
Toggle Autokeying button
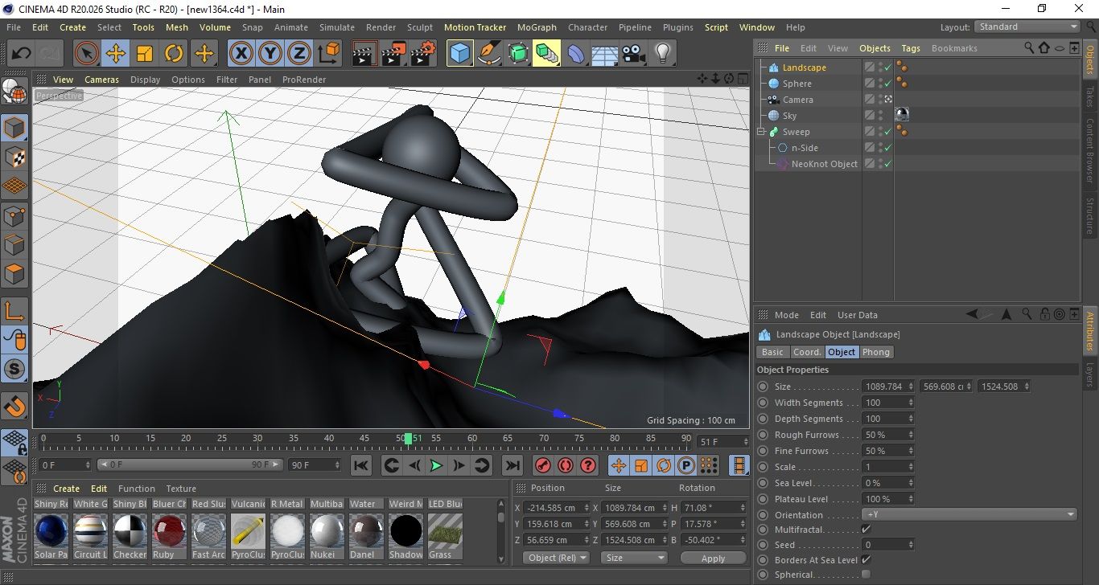(x=566, y=465)
